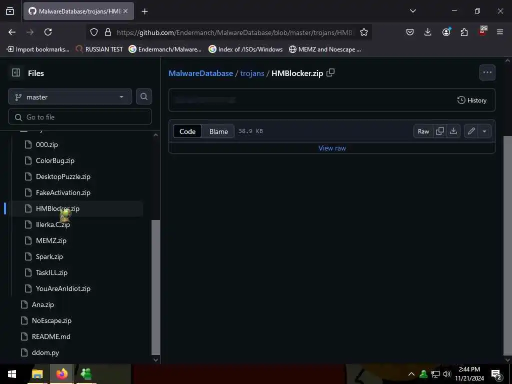Open the View raw link

tap(332, 148)
